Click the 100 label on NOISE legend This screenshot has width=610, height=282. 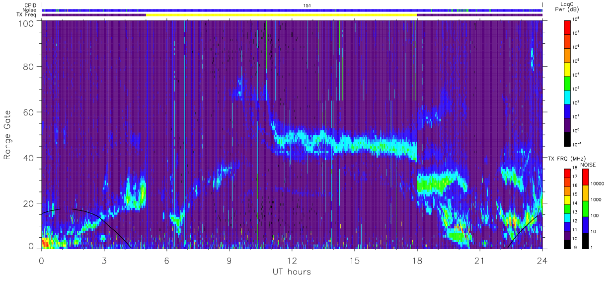click(596, 215)
